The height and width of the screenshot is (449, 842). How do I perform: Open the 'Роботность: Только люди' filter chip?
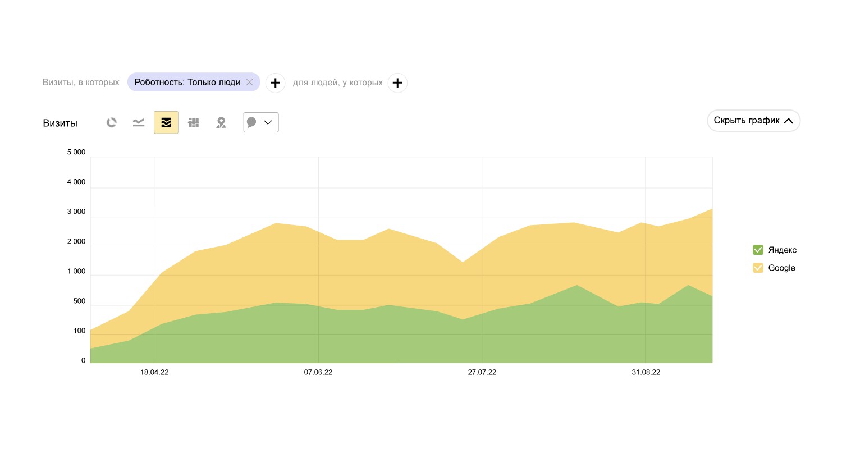(187, 83)
